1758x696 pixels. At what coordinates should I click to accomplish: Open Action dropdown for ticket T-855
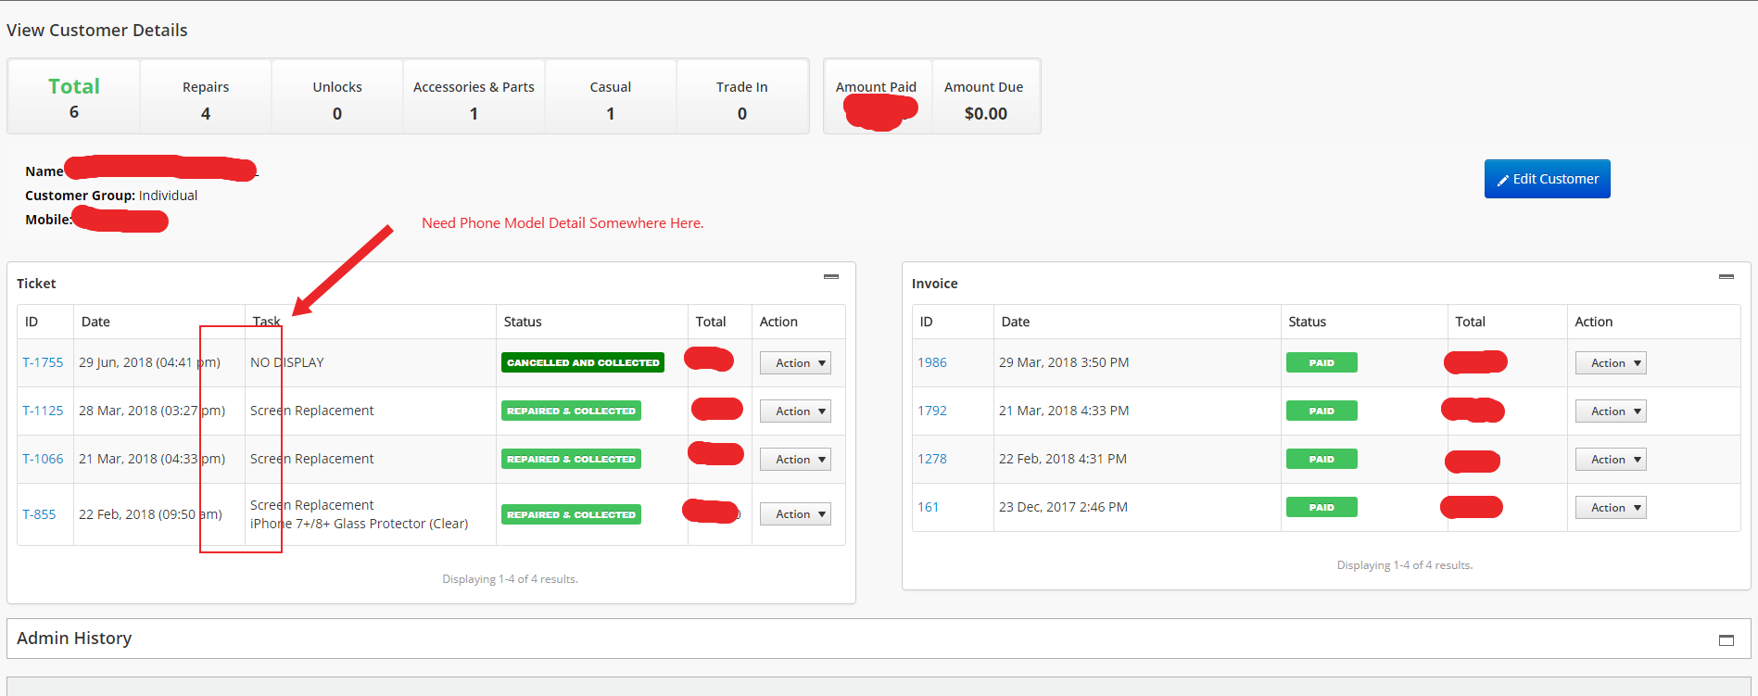tap(795, 514)
